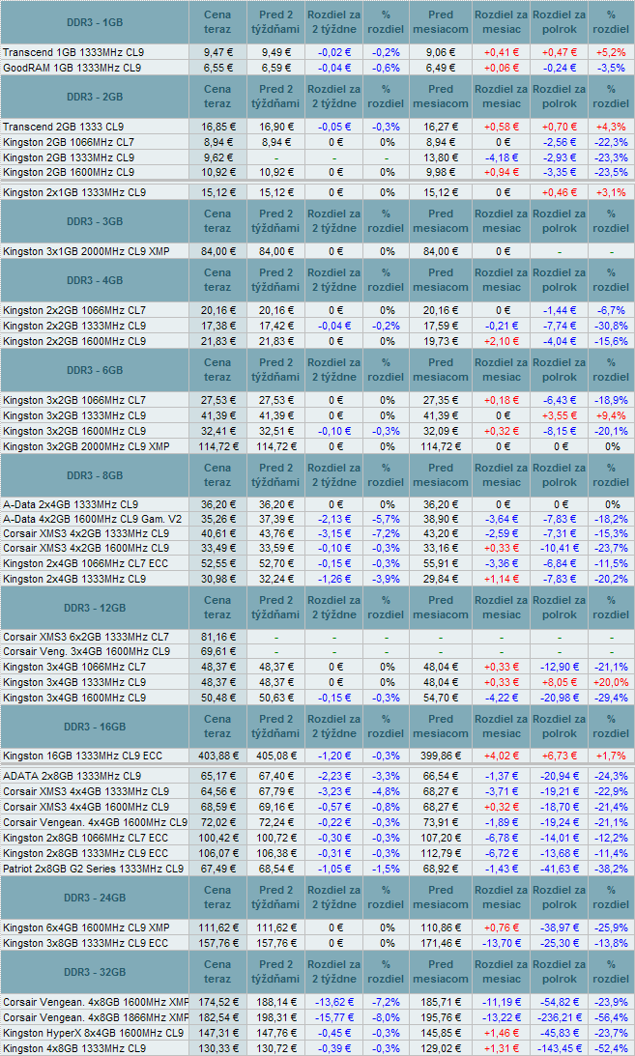This screenshot has height=1056, width=635.
Task: Click the DDR3 - 6GB section header
Action: click(x=95, y=370)
